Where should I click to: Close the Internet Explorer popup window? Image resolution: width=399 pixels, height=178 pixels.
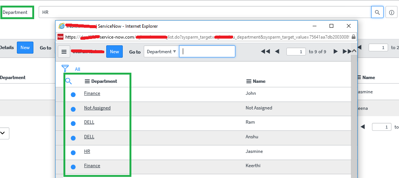349,26
